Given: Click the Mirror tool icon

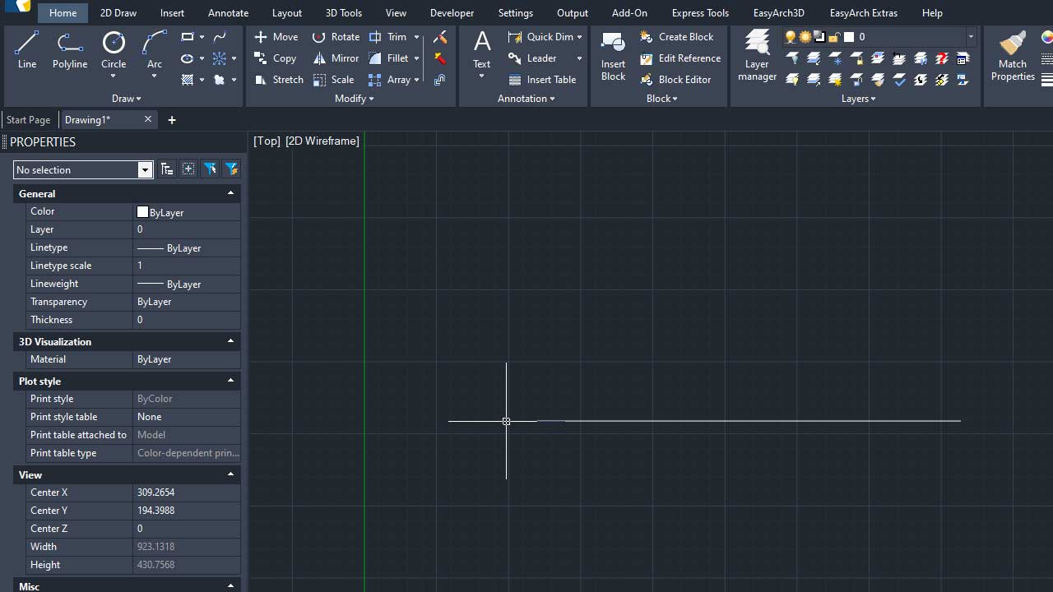Looking at the screenshot, I should pos(320,58).
